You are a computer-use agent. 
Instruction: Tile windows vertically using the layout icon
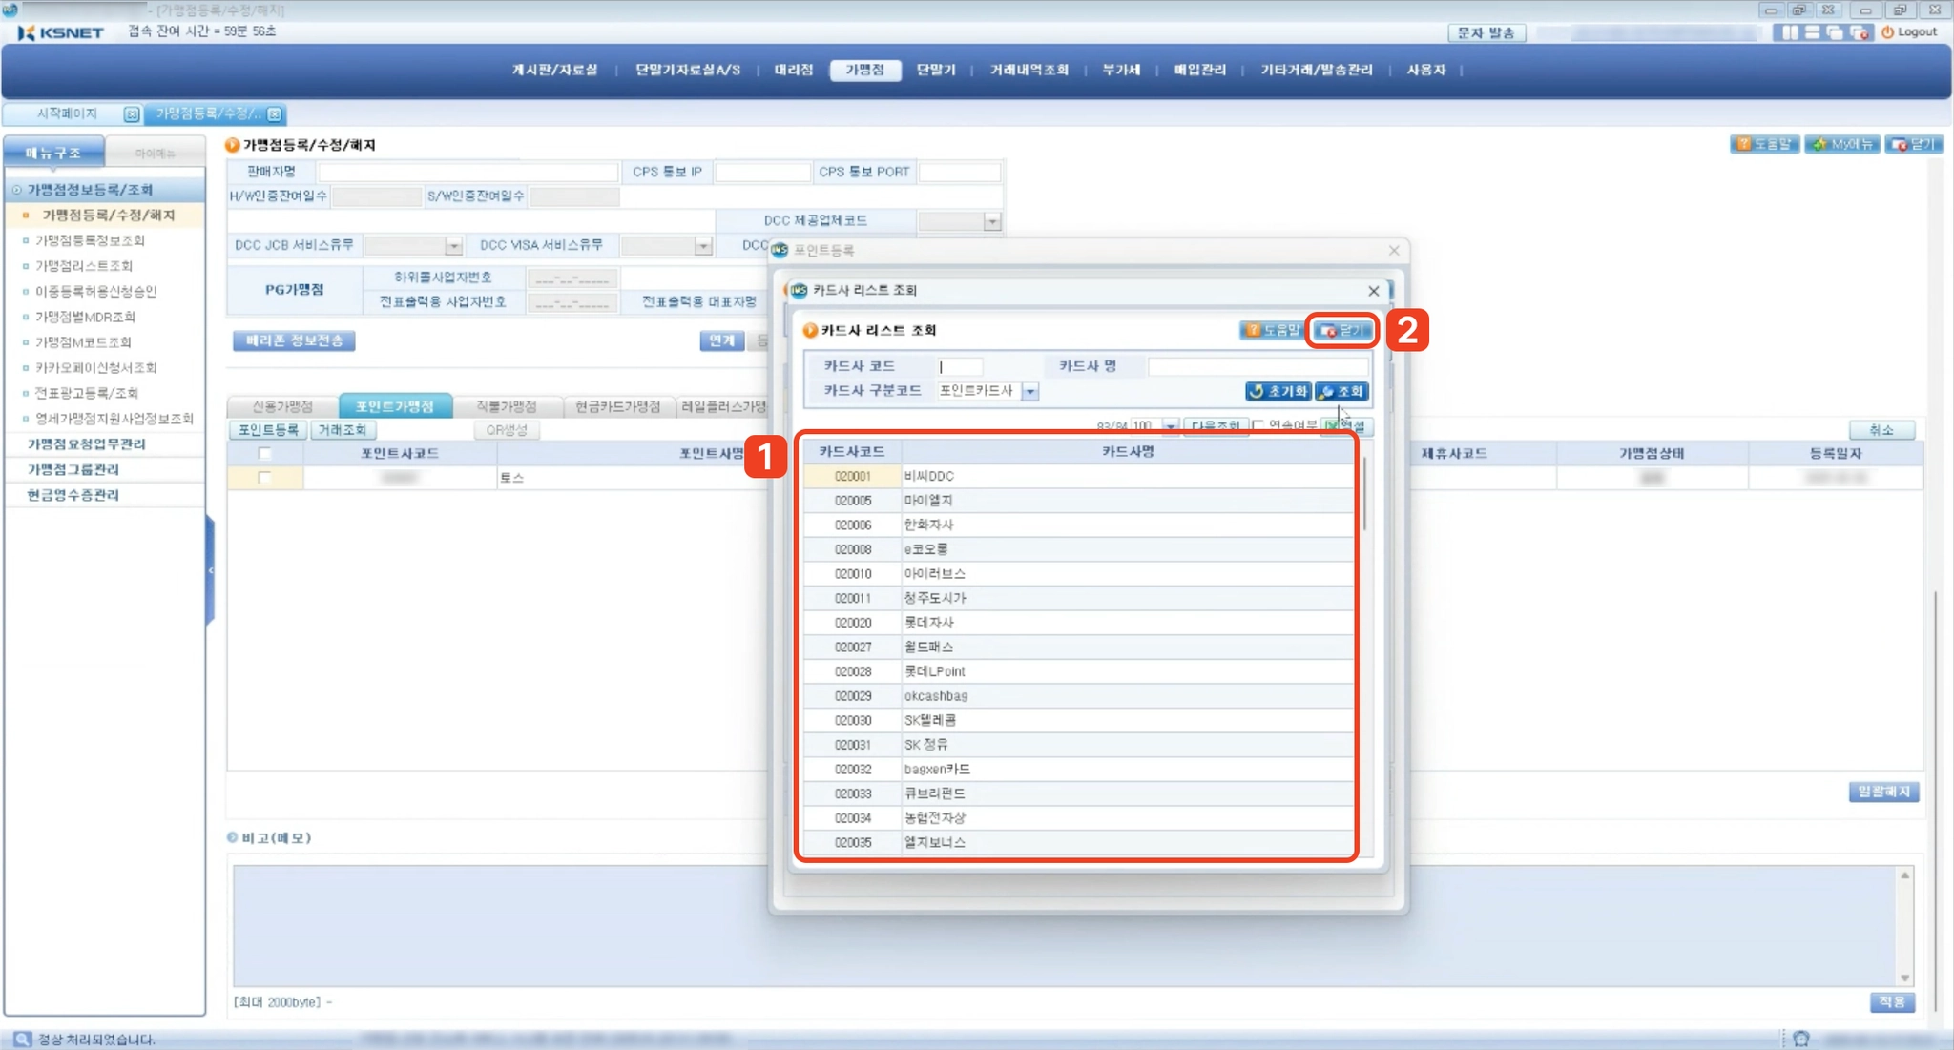pos(1790,32)
